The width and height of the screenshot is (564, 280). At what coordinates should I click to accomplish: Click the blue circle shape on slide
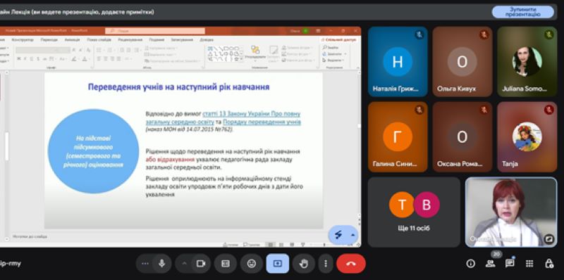coord(94,151)
